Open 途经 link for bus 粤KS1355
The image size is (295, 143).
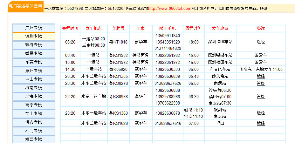tap(261, 76)
